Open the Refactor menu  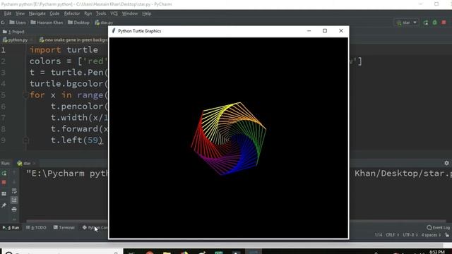click(72, 13)
